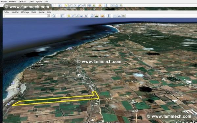Switch to planets view in front window toolbar
Screen dimensions: 197x123
103,16
